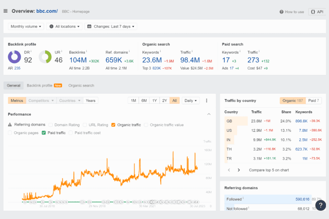
Task: Open followed referring domains 590,616 link
Action: (302, 199)
